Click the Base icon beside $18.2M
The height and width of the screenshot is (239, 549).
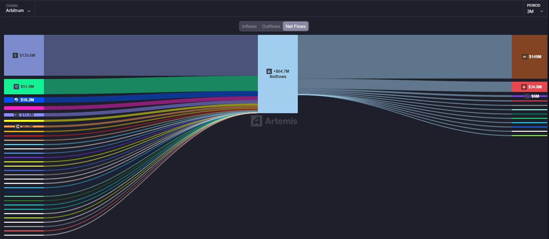click(x=16, y=100)
